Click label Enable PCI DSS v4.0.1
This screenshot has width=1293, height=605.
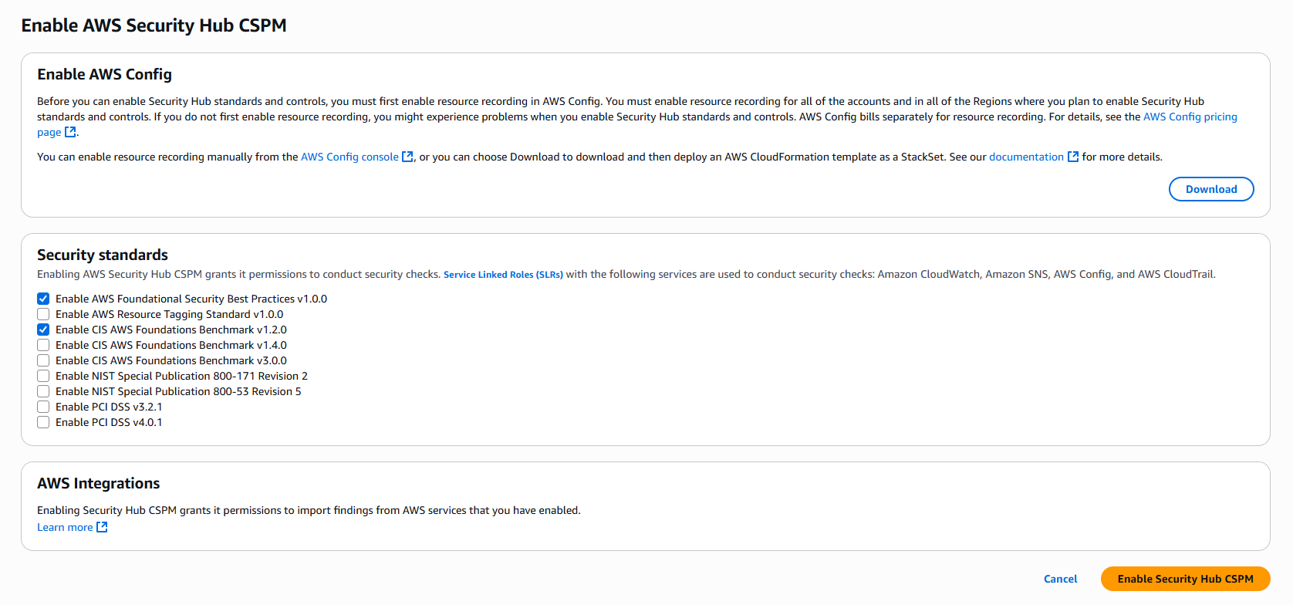point(109,422)
